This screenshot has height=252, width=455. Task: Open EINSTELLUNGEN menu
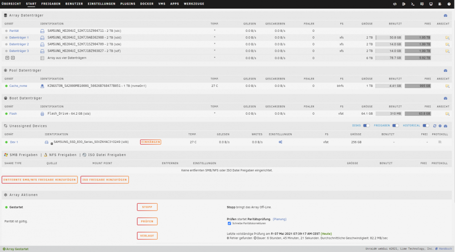pyautogui.click(x=101, y=4)
